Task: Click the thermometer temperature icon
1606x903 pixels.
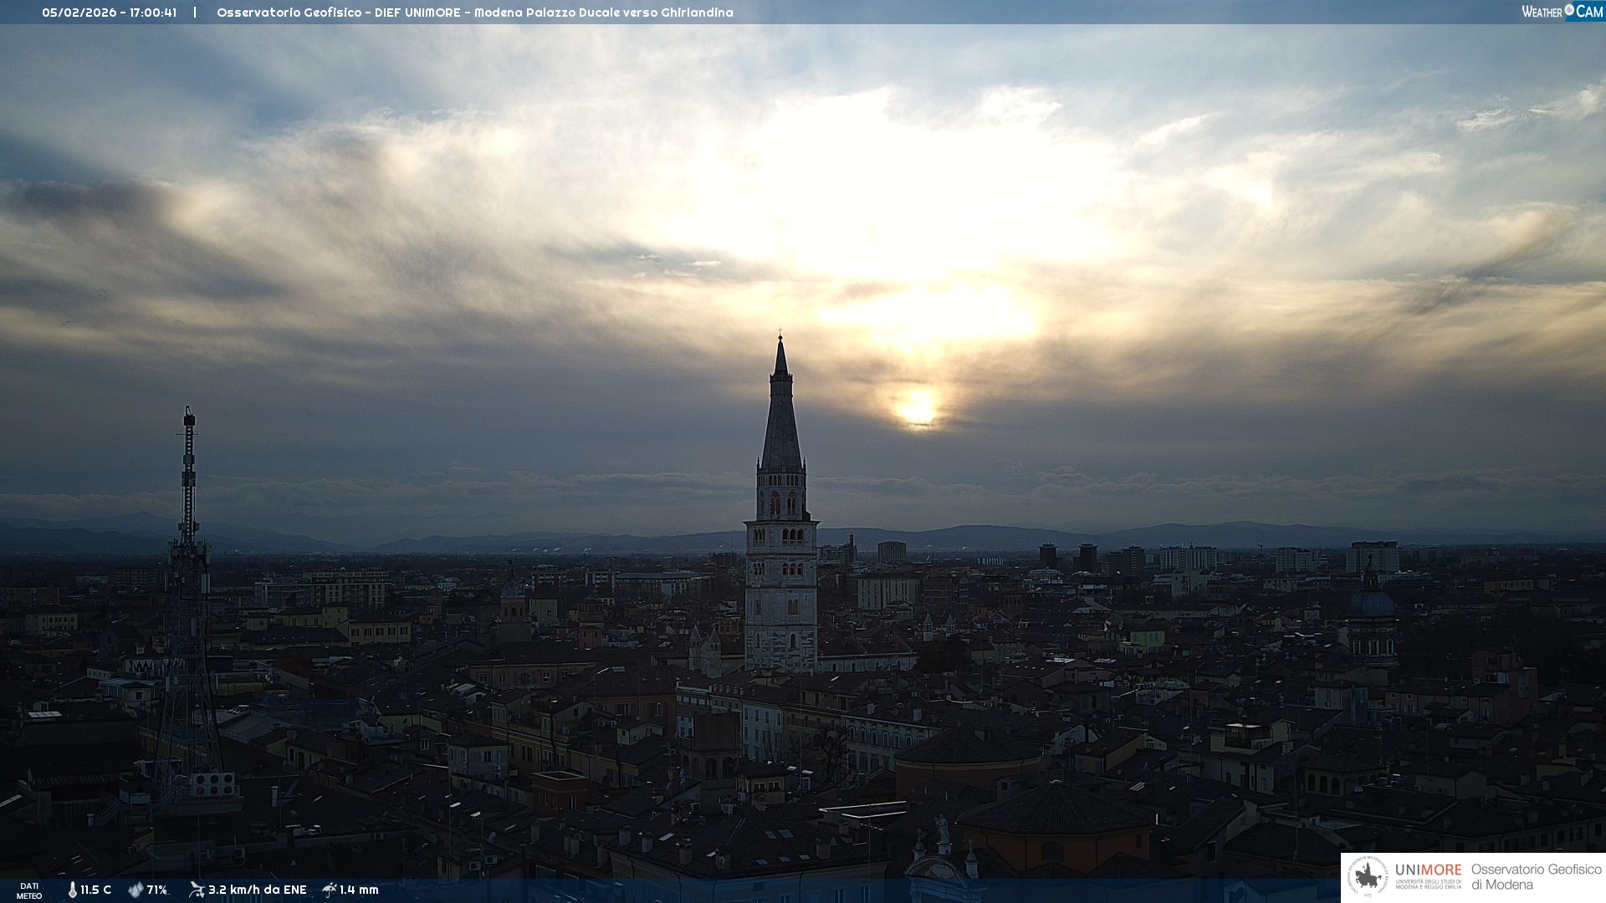Action: pos(72,890)
